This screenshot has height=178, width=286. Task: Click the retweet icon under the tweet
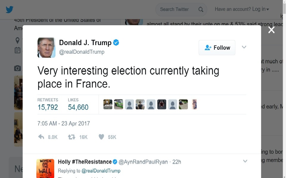click(x=71, y=137)
